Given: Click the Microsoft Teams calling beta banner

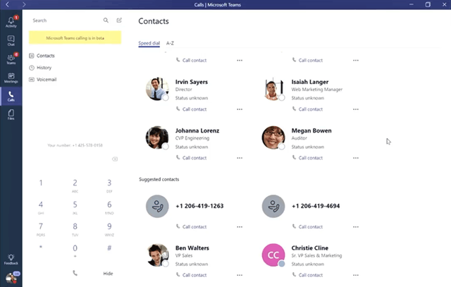Looking at the screenshot, I should pos(75,37).
